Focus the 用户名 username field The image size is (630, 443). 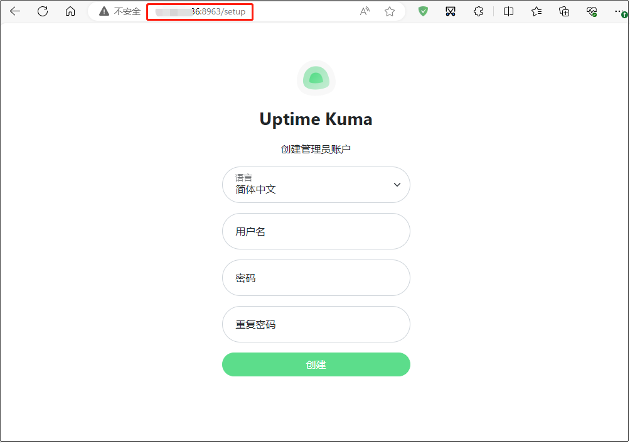[316, 231]
